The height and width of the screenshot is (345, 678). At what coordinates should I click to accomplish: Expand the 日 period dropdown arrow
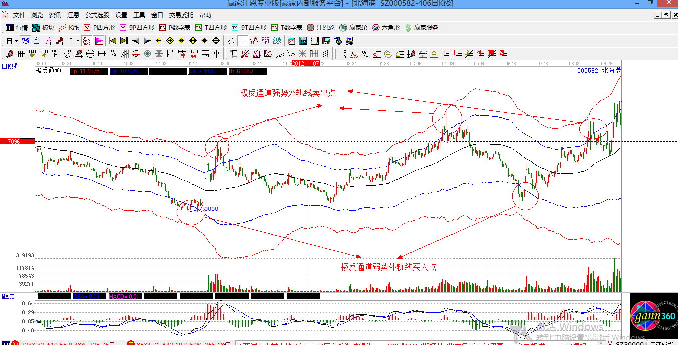pos(16,41)
